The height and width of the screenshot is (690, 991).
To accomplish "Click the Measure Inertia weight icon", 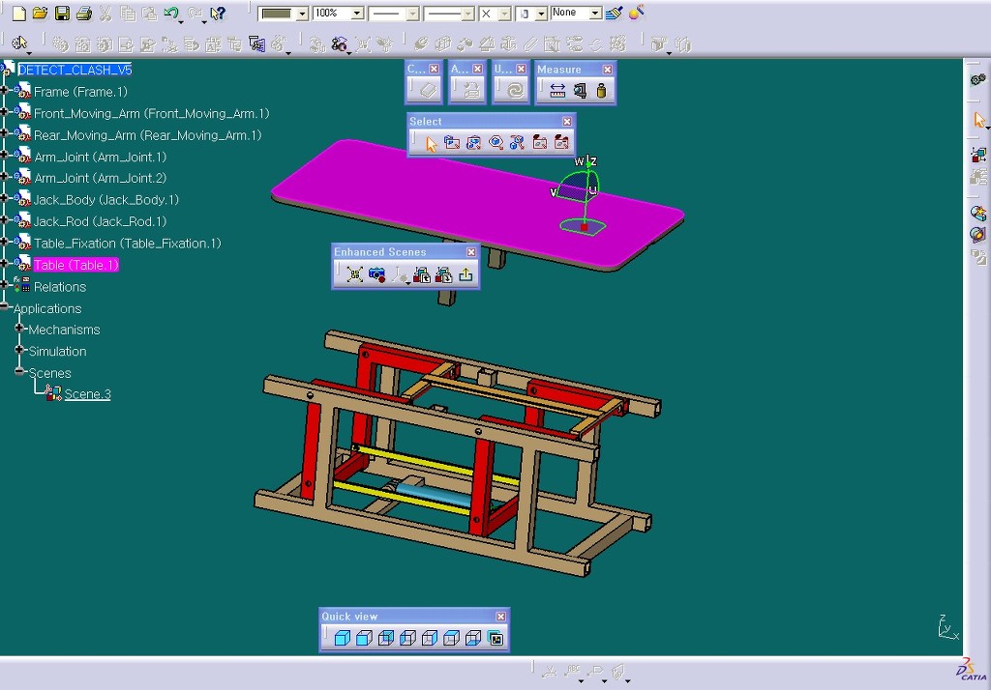I will click(601, 90).
